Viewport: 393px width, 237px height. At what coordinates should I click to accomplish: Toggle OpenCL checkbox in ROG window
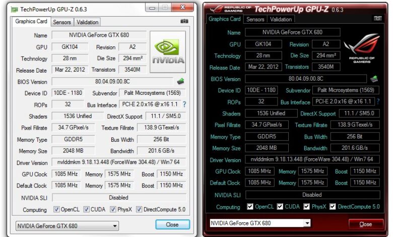(250, 206)
